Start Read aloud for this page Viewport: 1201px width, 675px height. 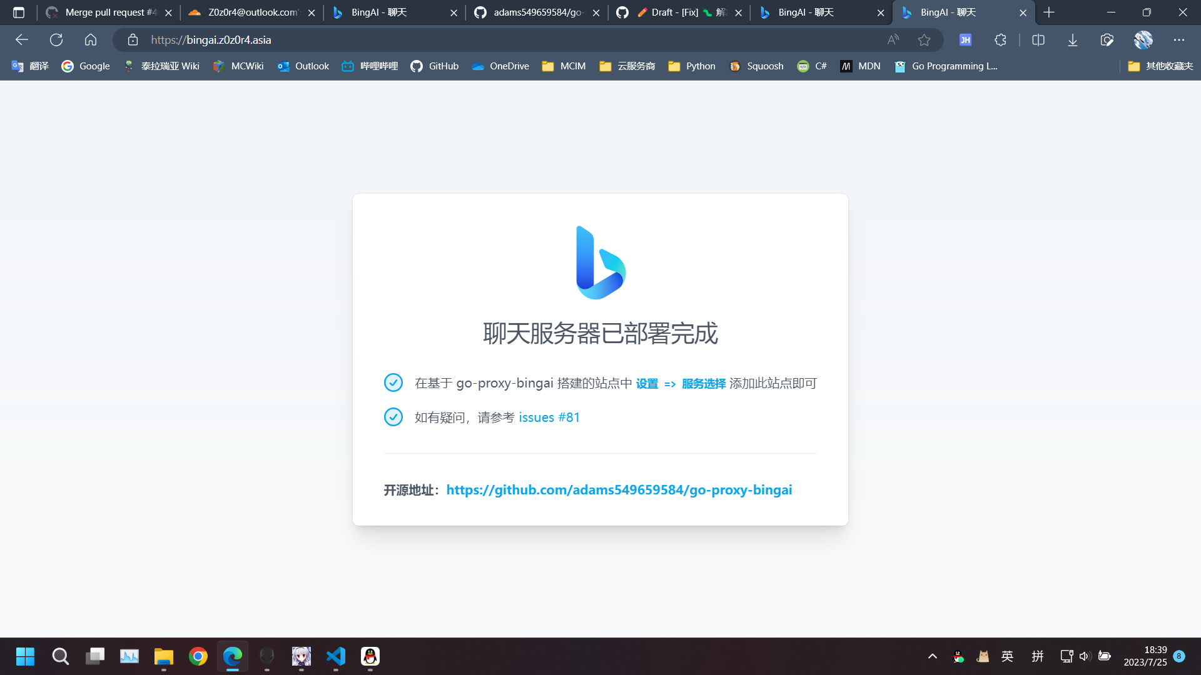[x=893, y=39]
